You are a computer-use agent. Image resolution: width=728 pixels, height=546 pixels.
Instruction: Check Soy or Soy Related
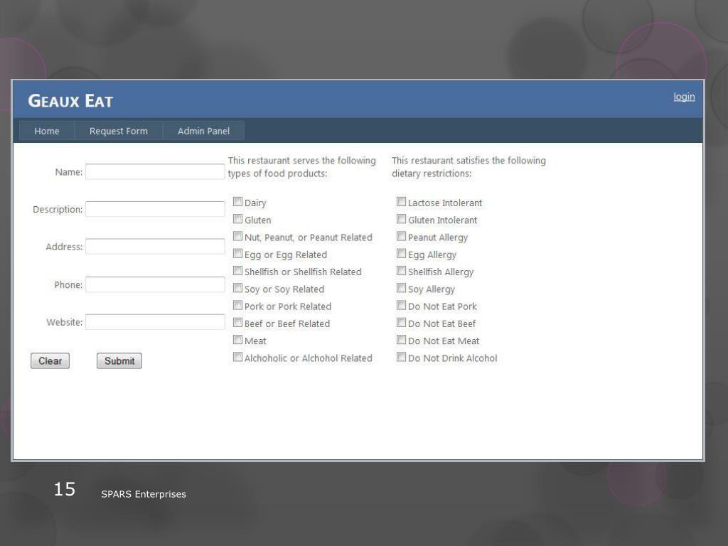tap(237, 289)
